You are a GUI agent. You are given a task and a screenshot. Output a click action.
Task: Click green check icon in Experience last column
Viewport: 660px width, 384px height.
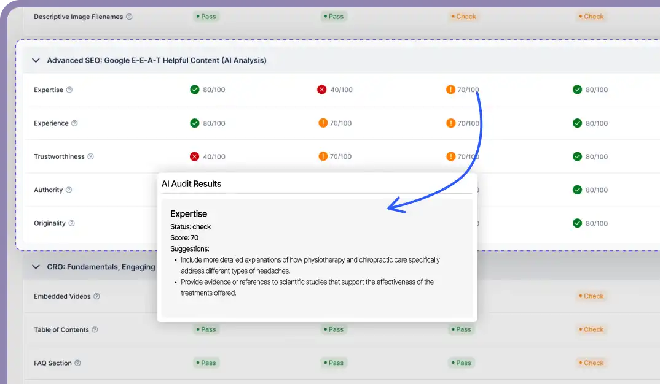pyautogui.click(x=578, y=123)
